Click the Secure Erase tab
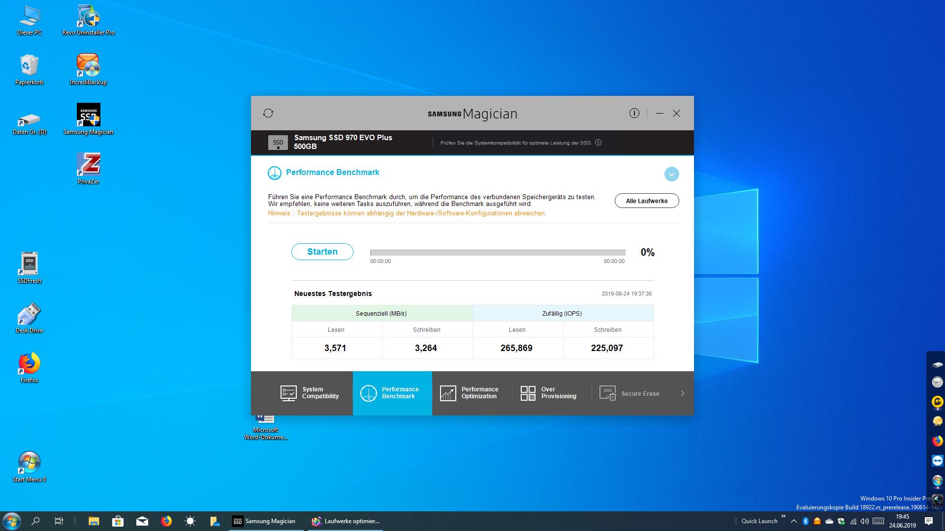The image size is (945, 531). point(630,393)
